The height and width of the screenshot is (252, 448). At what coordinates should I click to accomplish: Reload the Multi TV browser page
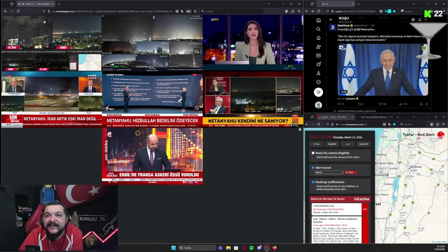pos(18,11)
